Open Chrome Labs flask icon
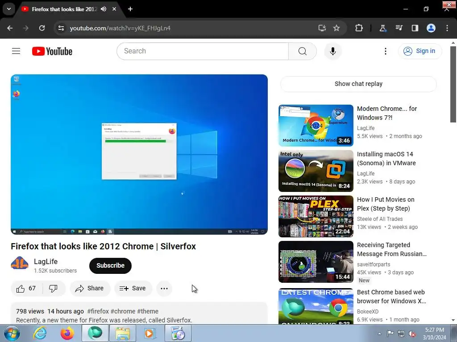 click(382, 28)
